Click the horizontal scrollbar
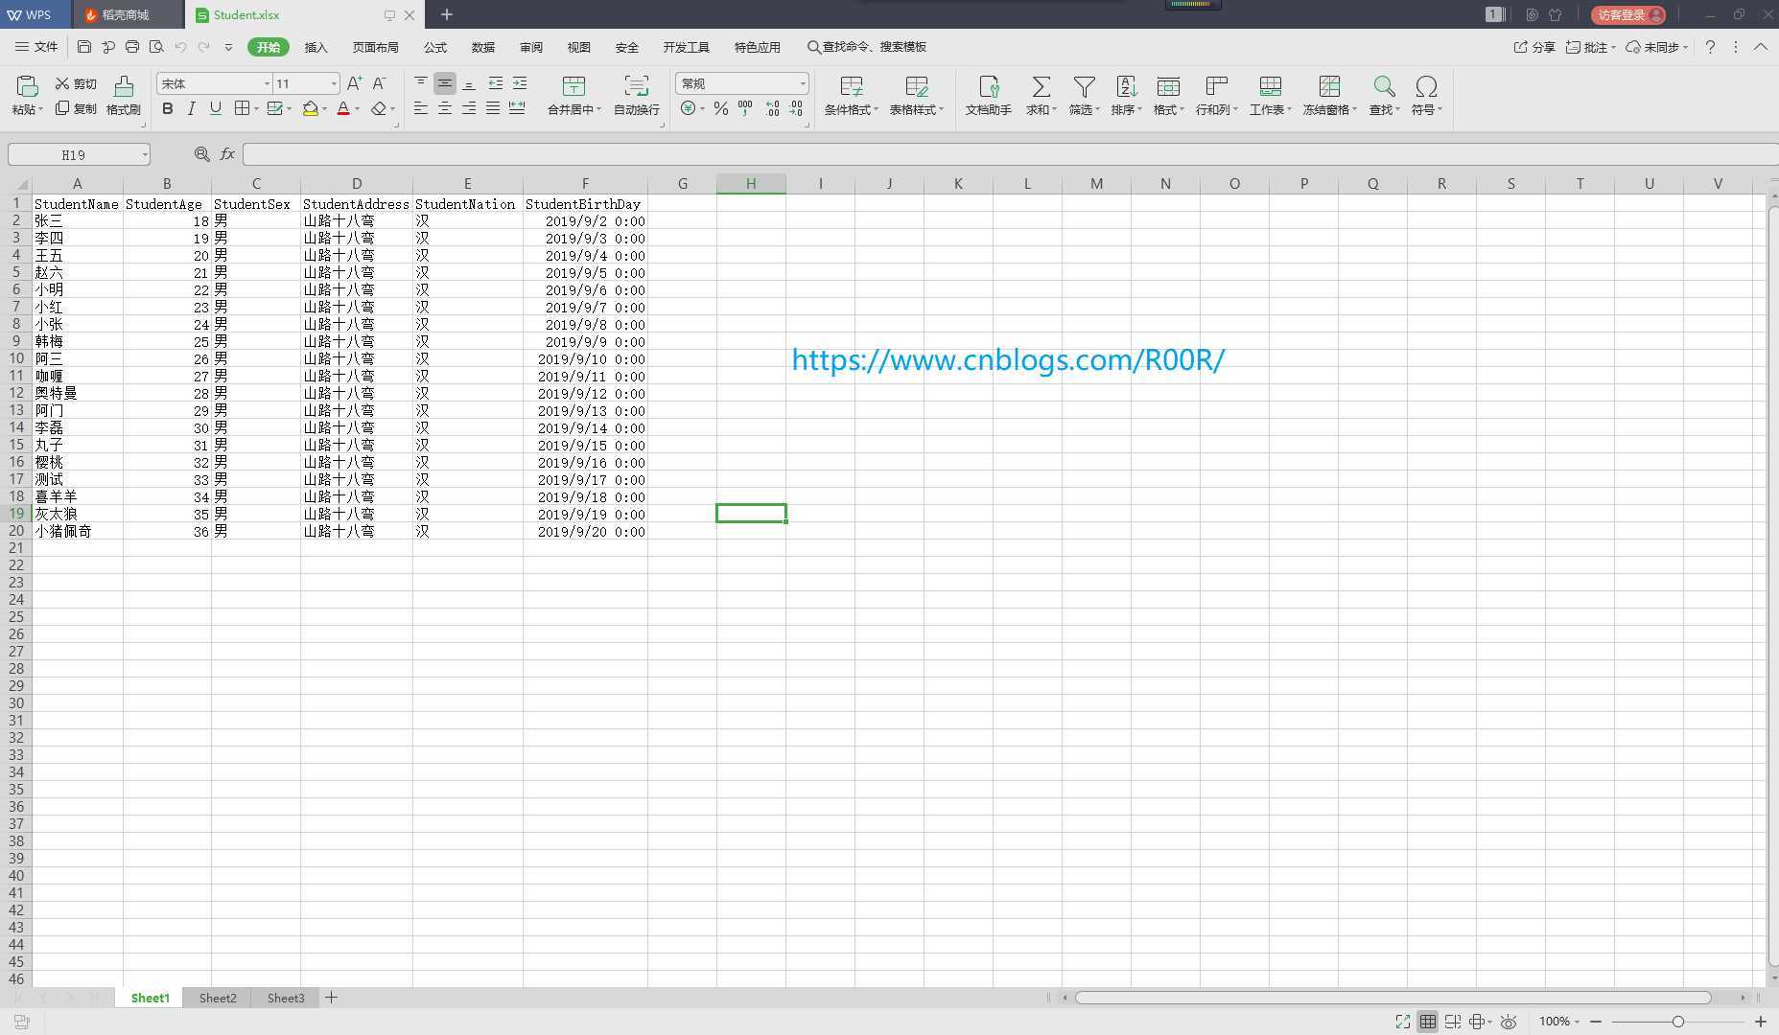Screen dimensions: 1779x1035 [1393, 998]
